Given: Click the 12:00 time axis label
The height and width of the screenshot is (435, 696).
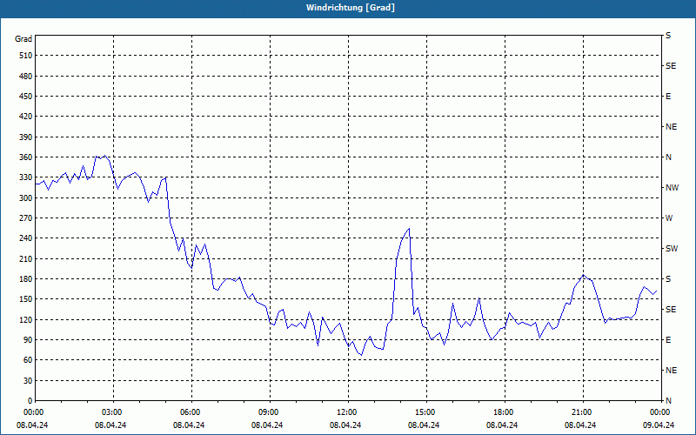Looking at the screenshot, I should pos(347,412).
